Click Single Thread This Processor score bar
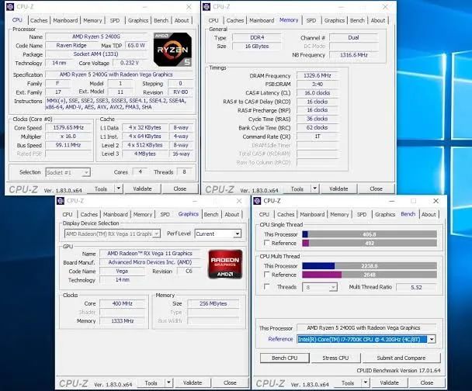 coord(370,234)
